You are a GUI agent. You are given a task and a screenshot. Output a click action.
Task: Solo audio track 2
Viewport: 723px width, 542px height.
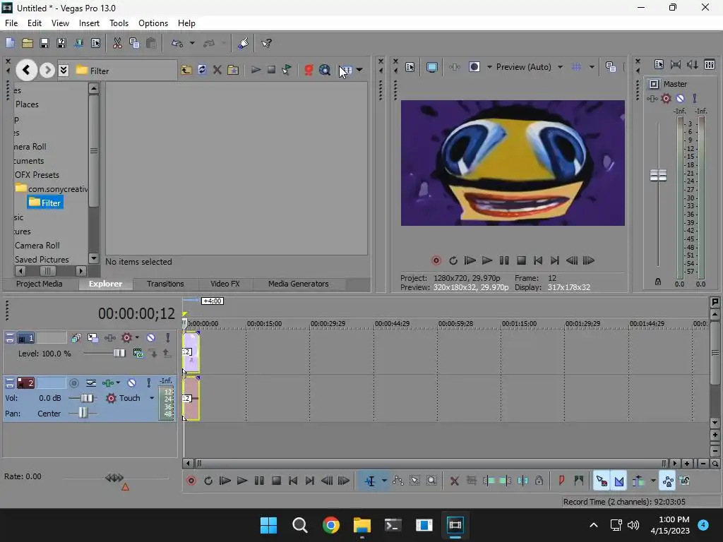pos(148,383)
